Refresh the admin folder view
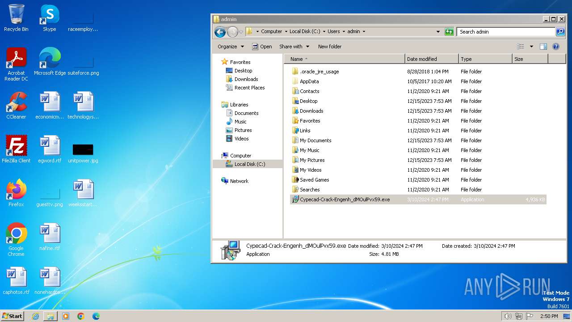Viewport: 572px width, 322px height. click(x=449, y=32)
